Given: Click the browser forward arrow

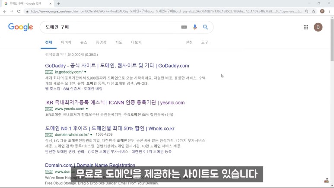Looking at the screenshot, I should [12, 11].
